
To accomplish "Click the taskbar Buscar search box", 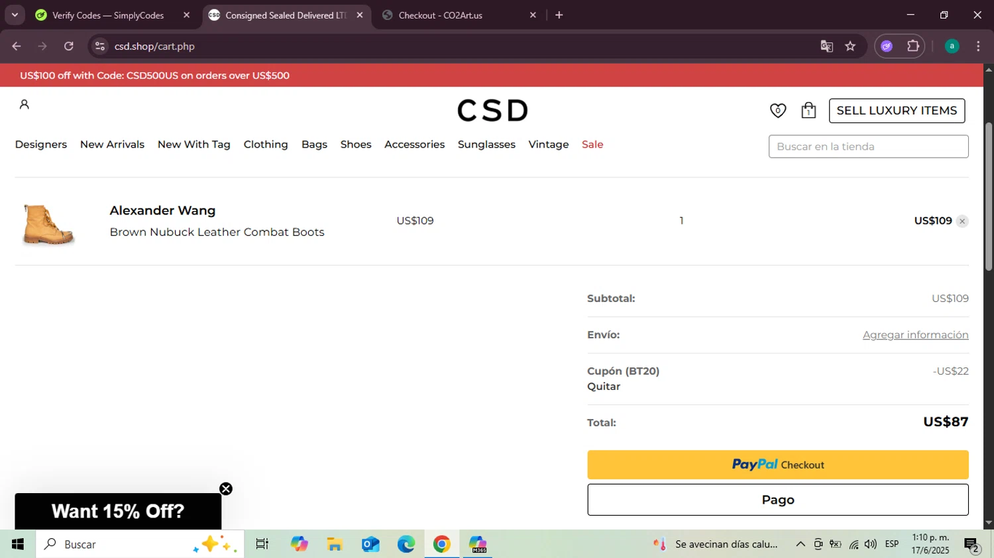I will tap(140, 544).
